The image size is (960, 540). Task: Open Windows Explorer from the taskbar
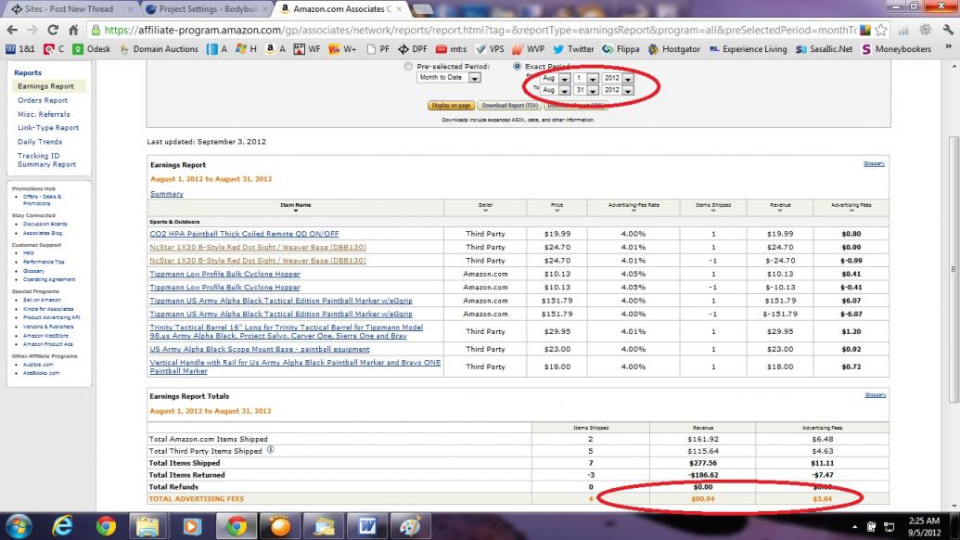pos(147,526)
